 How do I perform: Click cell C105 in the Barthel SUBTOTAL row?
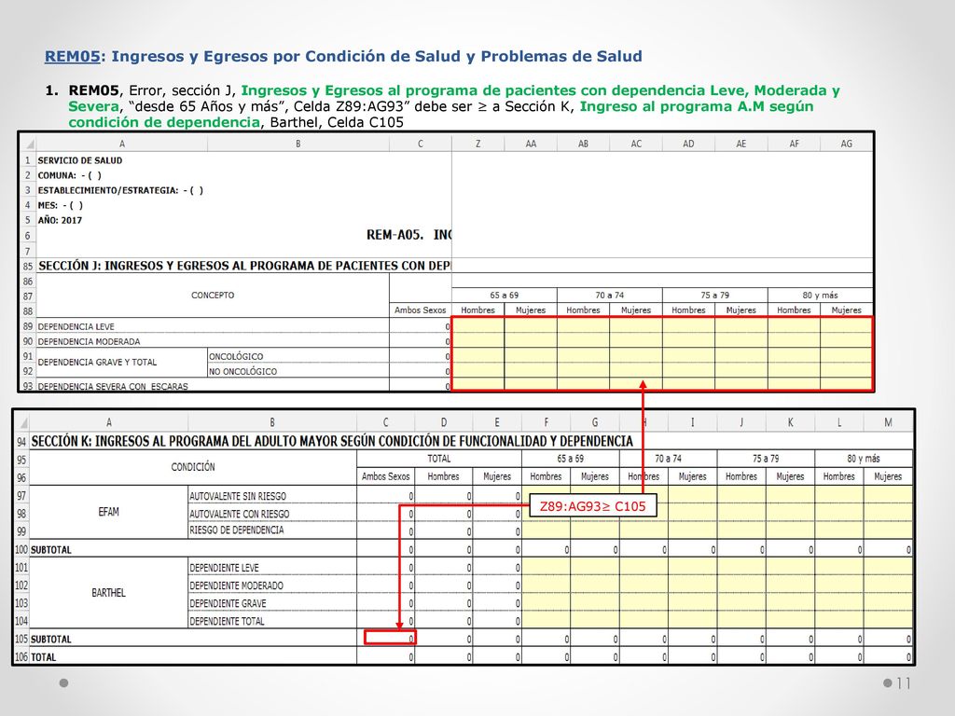[391, 638]
